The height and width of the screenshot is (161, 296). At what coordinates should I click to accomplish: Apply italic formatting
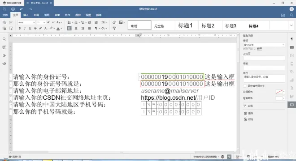click(x=25, y=29)
